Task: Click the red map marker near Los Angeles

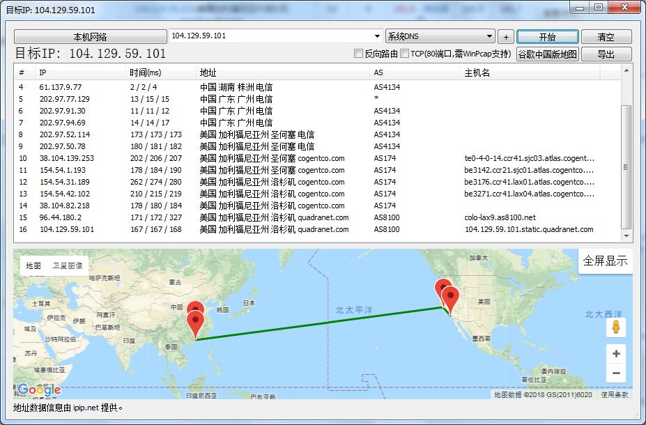Action: pos(451,300)
